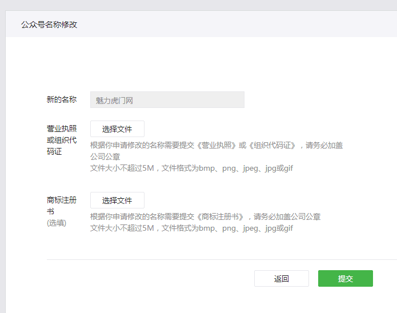Click file size hint below business license upload

coord(191,168)
